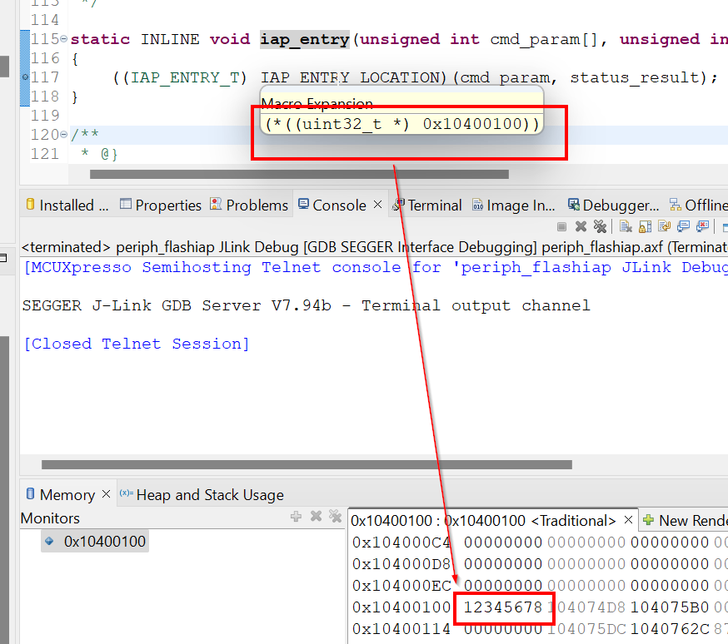Viewport: 728px width, 644px height.
Task: Click Remove Memory Monitor icon
Action: coord(316,516)
